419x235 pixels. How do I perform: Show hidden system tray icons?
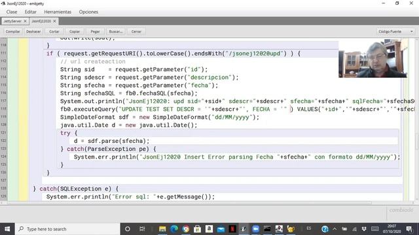pyautogui.click(x=335, y=229)
